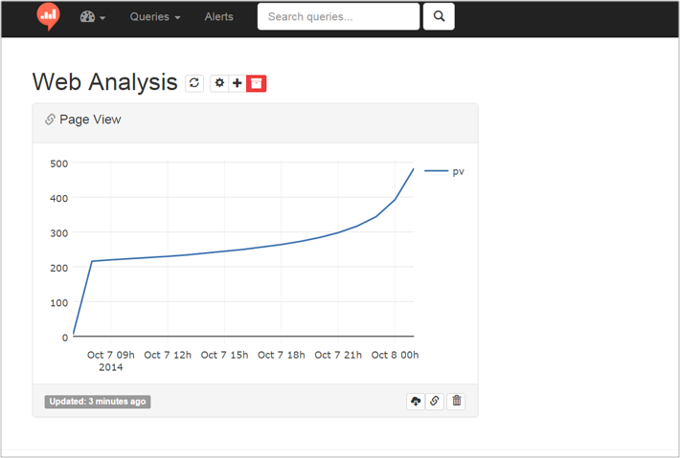Add a widget with plus icon
The height and width of the screenshot is (458, 680).
tap(238, 83)
